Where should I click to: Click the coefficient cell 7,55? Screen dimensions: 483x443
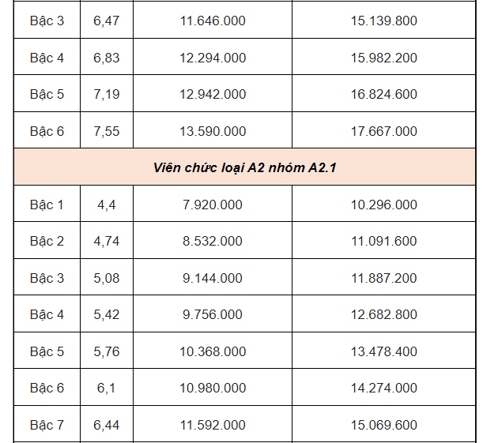coord(106,131)
